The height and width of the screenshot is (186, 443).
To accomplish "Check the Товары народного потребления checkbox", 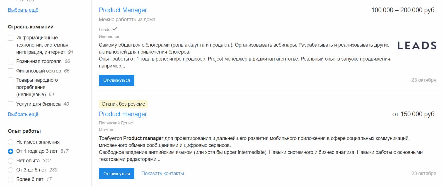I will point(10,80).
